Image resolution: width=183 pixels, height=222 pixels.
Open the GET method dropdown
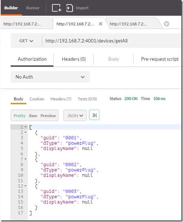click(x=26, y=41)
